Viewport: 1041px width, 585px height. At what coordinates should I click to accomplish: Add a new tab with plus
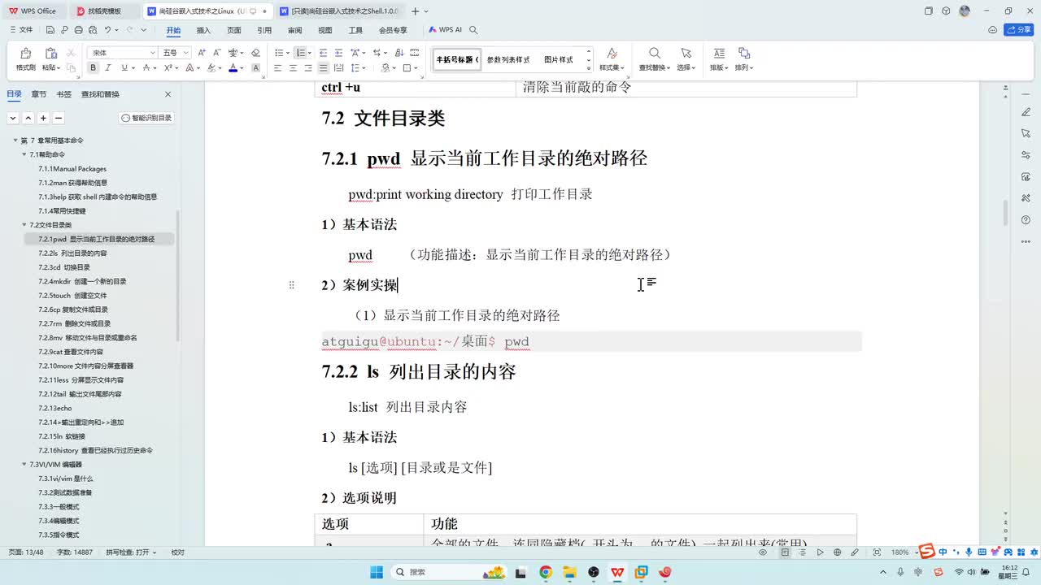pos(416,11)
